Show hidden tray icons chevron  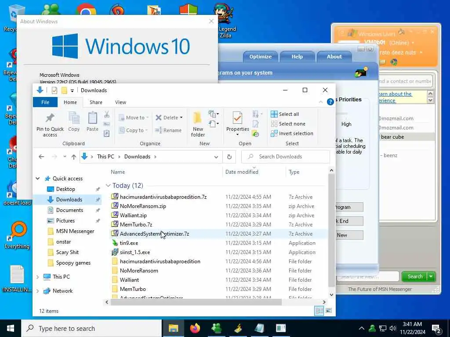pos(362,328)
